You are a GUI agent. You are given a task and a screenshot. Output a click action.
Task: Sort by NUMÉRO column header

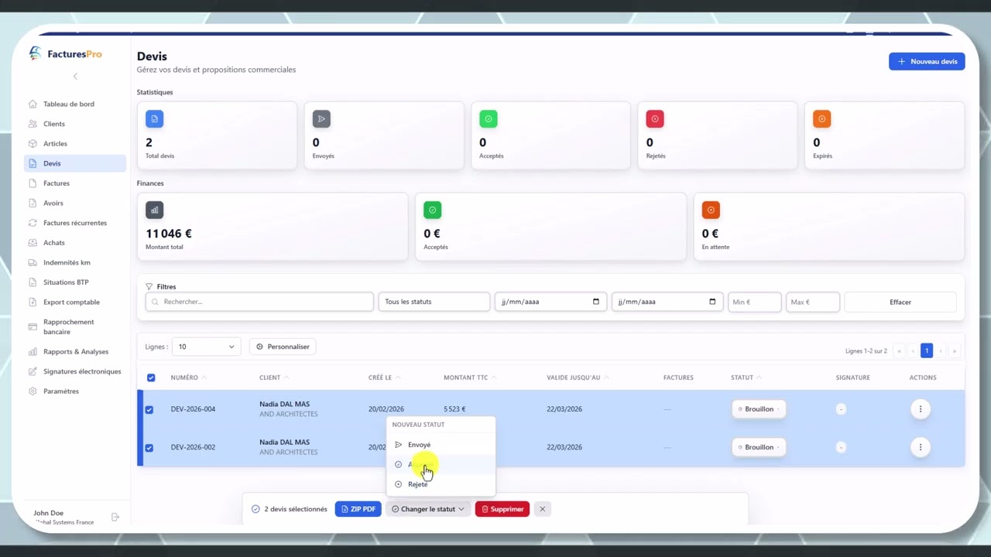click(188, 378)
